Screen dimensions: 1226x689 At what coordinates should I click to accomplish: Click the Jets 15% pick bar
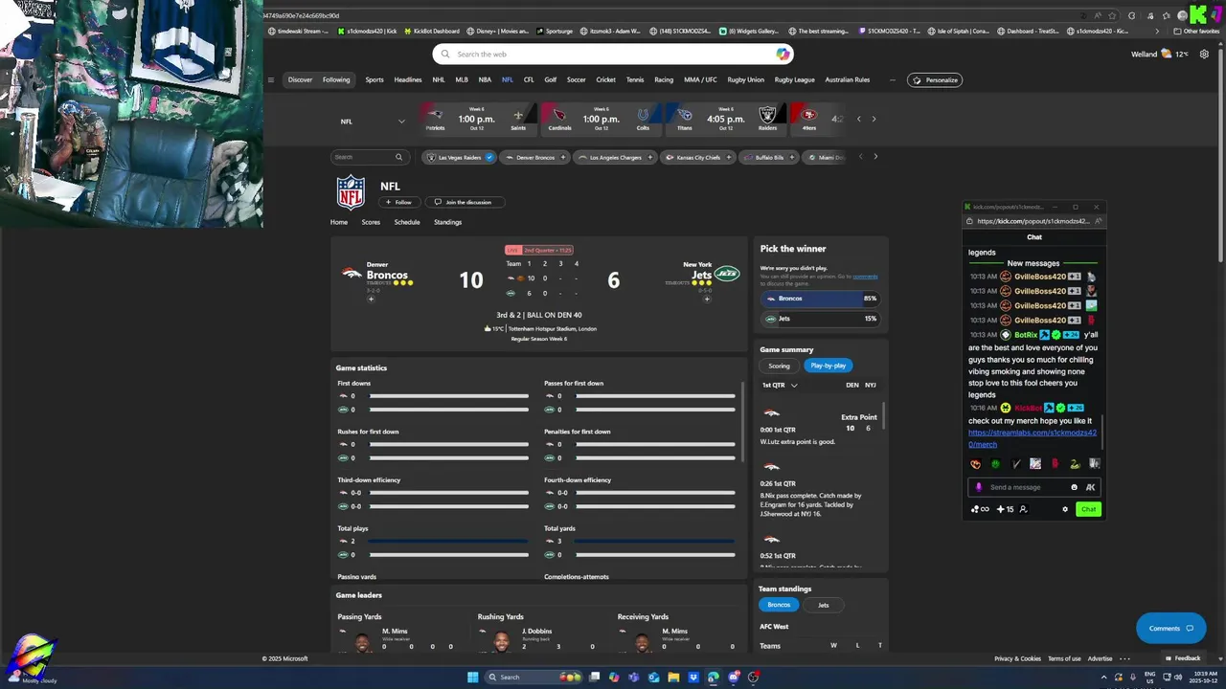pos(820,319)
